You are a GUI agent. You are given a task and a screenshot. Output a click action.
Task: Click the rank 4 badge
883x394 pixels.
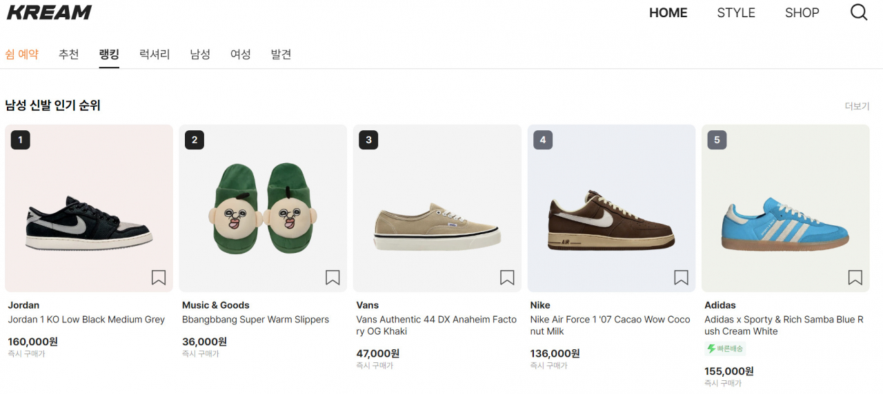[x=543, y=140]
